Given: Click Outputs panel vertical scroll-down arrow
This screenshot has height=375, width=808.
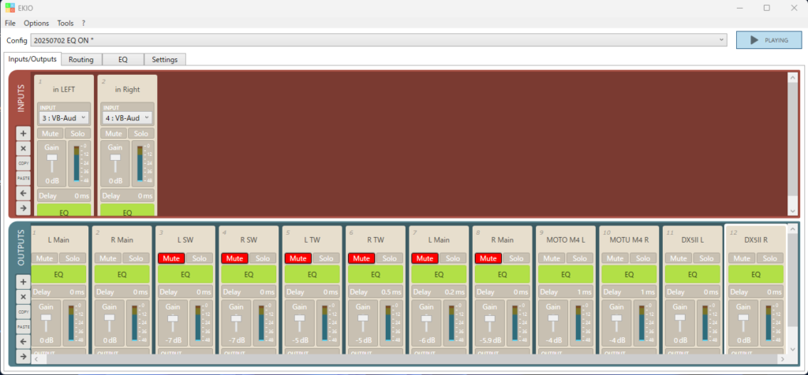Looking at the screenshot, I should pyautogui.click(x=792, y=349).
